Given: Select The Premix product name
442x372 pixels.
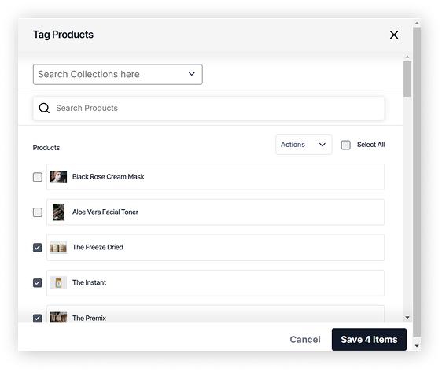Looking at the screenshot, I should pos(89,318).
